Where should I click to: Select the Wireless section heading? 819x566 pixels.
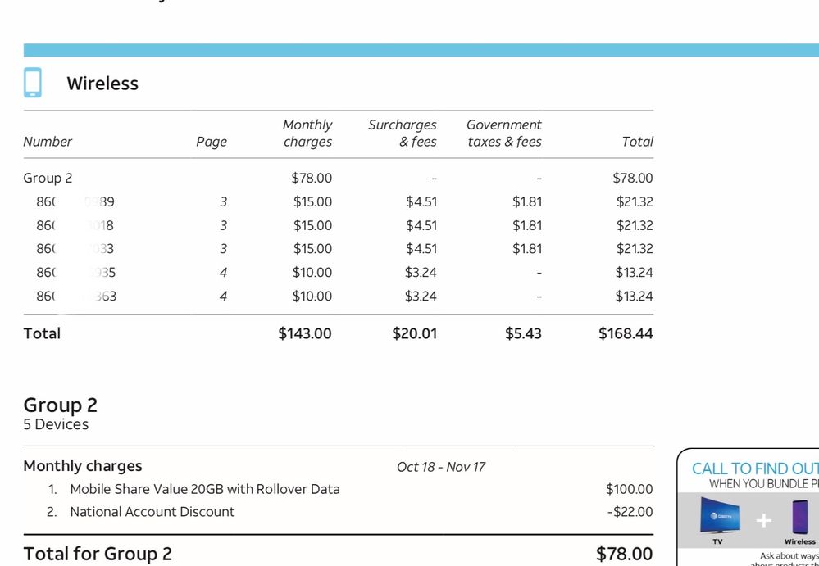[102, 84]
